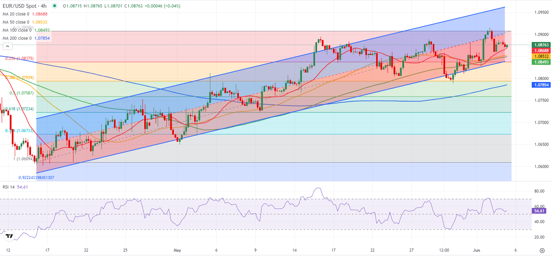Click the open value O1.08715

pyautogui.click(x=72, y=6)
